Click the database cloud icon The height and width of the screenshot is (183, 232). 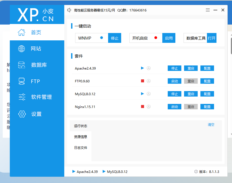pos(22,65)
